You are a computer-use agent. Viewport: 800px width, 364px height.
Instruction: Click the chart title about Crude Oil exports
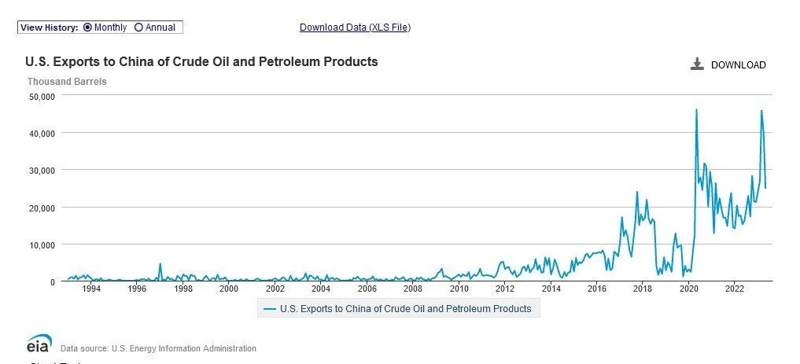(201, 61)
